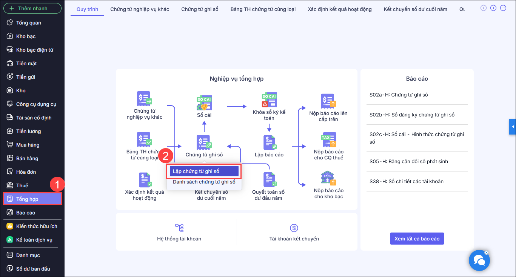The image size is (516, 277).
Task: Open Chứng từ nghiệp vụ khác workflow icon
Action: click(x=144, y=99)
